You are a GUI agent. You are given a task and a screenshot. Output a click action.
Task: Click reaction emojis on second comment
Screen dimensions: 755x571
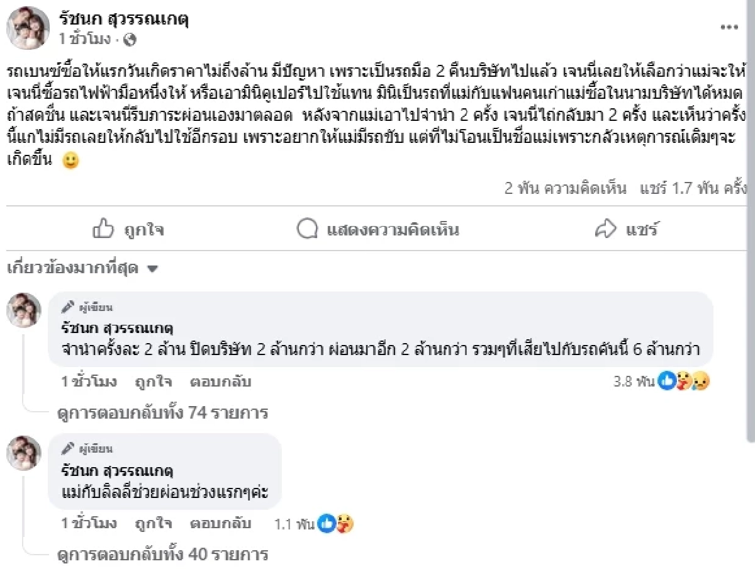pyautogui.click(x=335, y=523)
